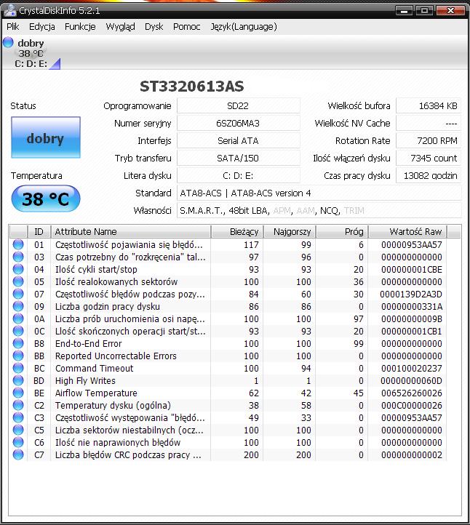The height and width of the screenshot is (525, 470).
Task: Click the 7200 RPM rotation rate field
Action: pyautogui.click(x=429, y=140)
